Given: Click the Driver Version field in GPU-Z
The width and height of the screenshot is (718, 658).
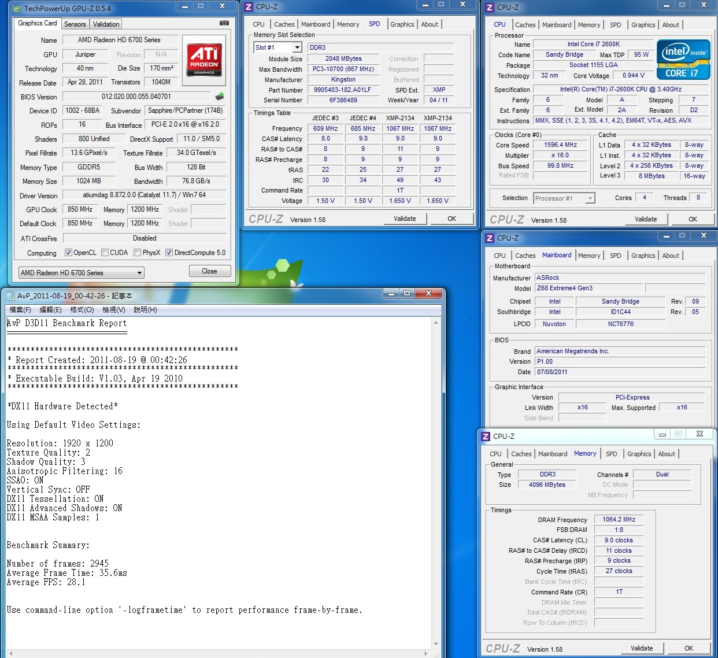Looking at the screenshot, I should click(145, 195).
